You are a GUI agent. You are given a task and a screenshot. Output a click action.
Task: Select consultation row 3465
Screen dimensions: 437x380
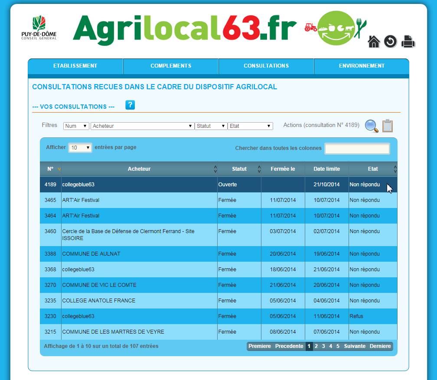click(218, 200)
